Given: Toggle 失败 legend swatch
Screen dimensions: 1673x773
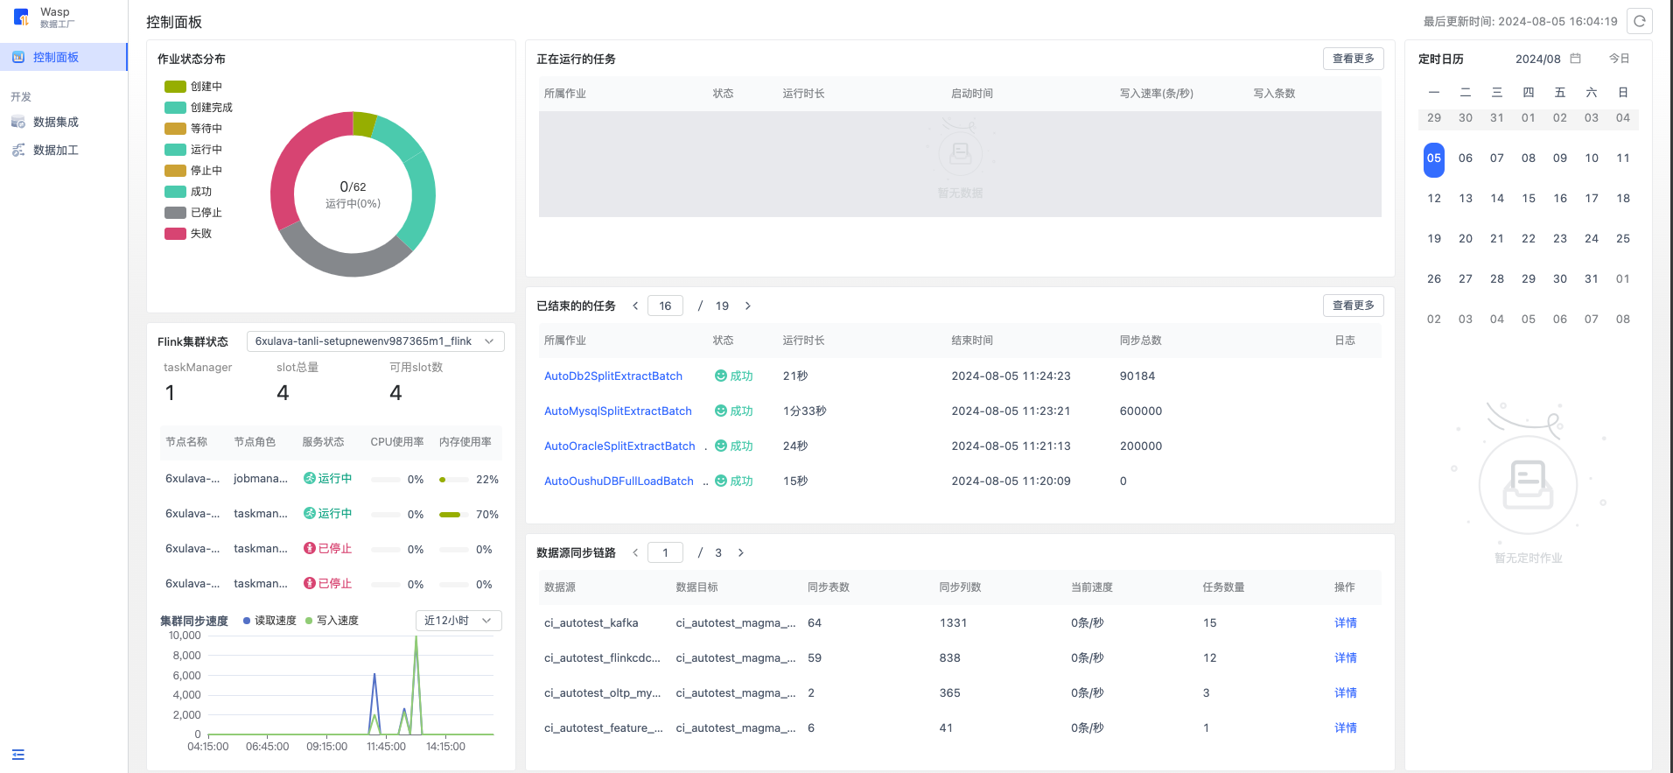Looking at the screenshot, I should (175, 234).
